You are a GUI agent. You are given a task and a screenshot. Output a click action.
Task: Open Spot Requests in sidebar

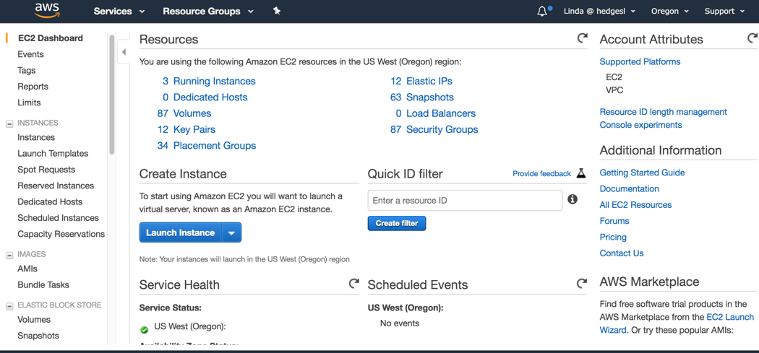(x=46, y=170)
